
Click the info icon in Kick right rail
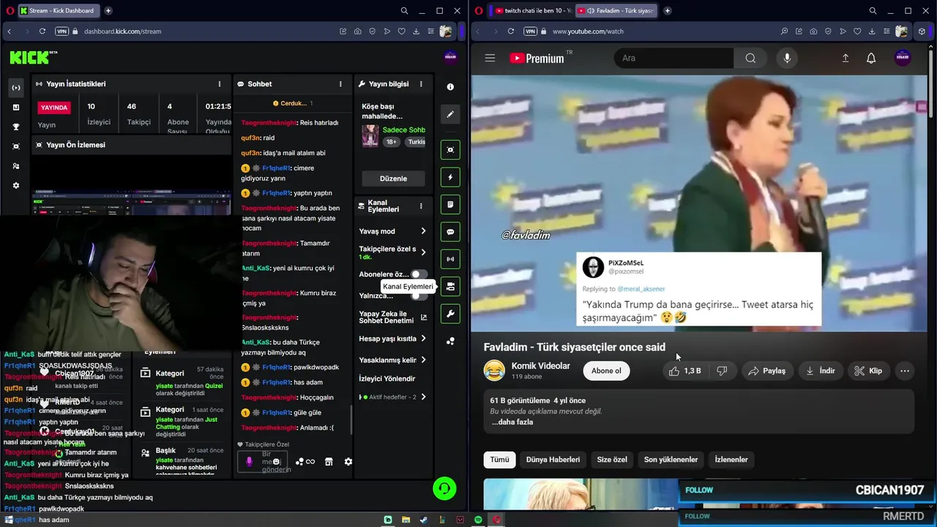click(x=450, y=86)
